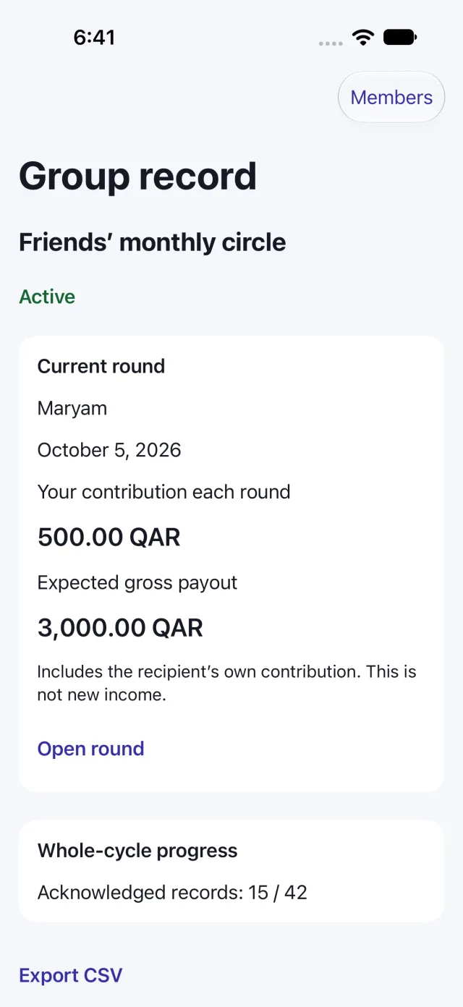Viewport: 463px width, 1007px height.
Task: Tap Acknowledged records 15 / 42 text
Action: (x=172, y=892)
